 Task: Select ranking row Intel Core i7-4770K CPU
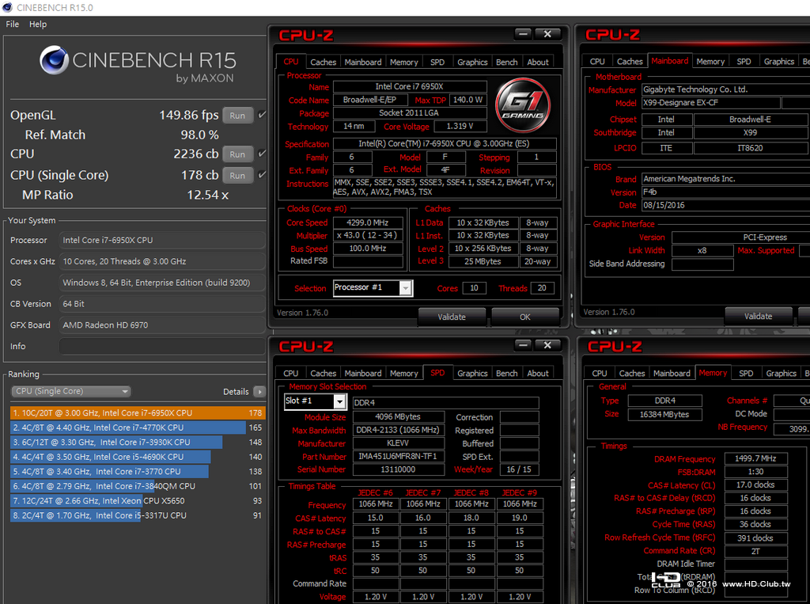[138, 427]
